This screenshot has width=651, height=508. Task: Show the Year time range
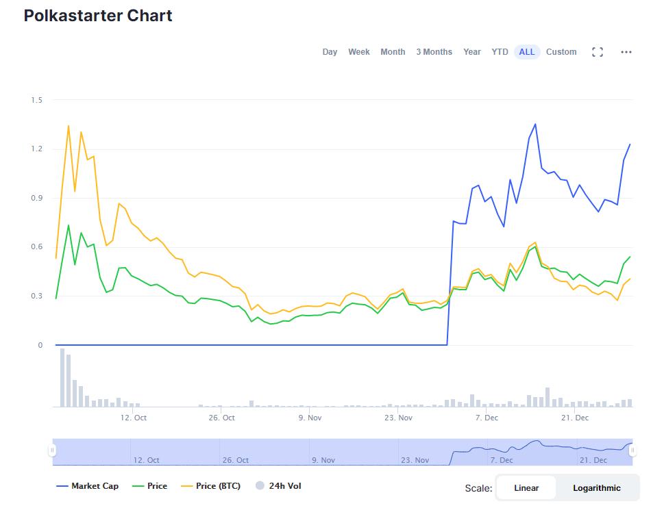click(472, 52)
